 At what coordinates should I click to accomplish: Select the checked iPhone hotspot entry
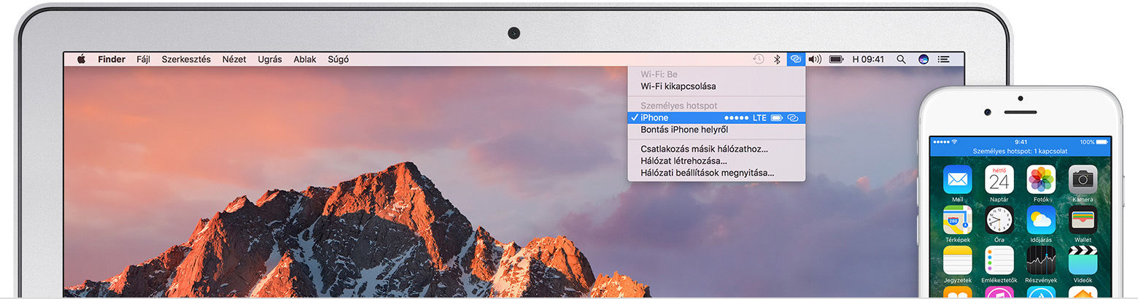716,117
